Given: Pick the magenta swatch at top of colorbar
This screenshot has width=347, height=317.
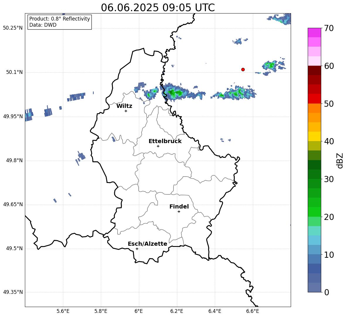Looking at the screenshot, I should 314,33.
